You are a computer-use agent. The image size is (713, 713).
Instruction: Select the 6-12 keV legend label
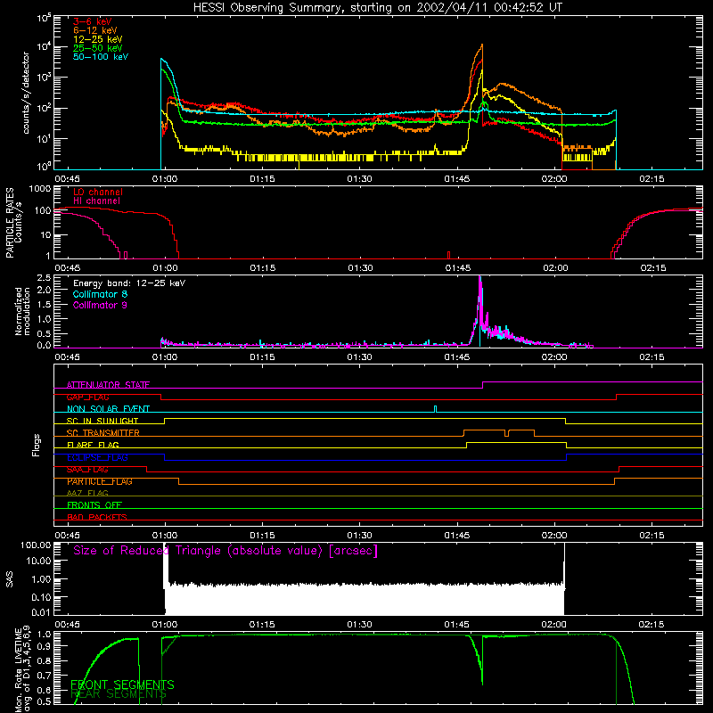[95, 30]
